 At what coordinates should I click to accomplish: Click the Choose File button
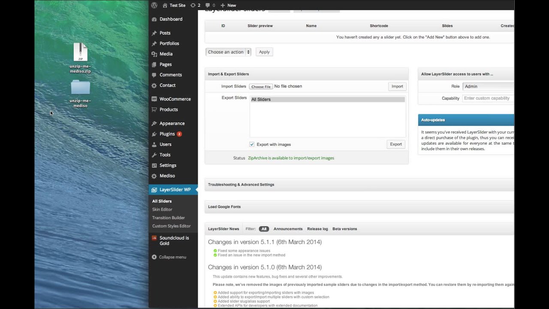click(x=261, y=87)
